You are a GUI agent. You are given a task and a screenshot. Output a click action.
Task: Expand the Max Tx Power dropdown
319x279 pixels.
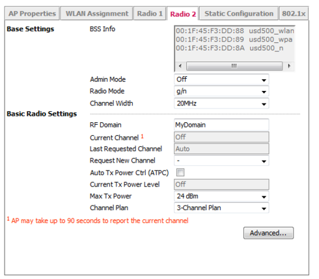point(221,196)
